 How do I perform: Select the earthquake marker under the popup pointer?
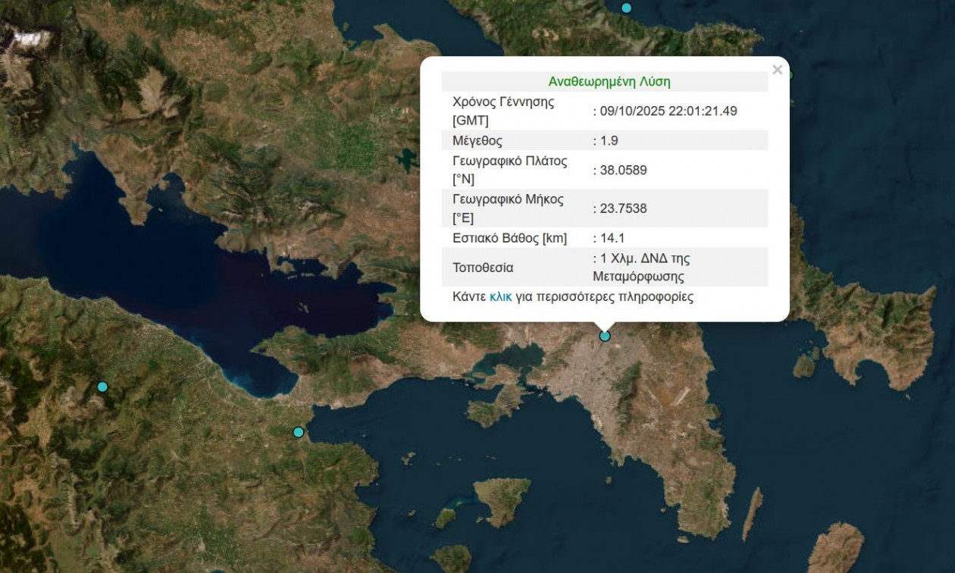pyautogui.click(x=605, y=336)
